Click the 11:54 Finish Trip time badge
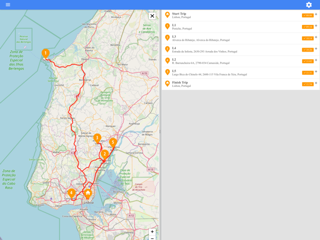The image size is (320, 240). point(308,84)
